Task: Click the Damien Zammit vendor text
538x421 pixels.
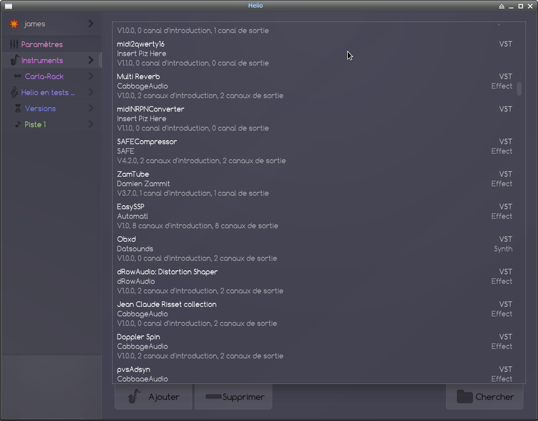Action: tap(143, 184)
